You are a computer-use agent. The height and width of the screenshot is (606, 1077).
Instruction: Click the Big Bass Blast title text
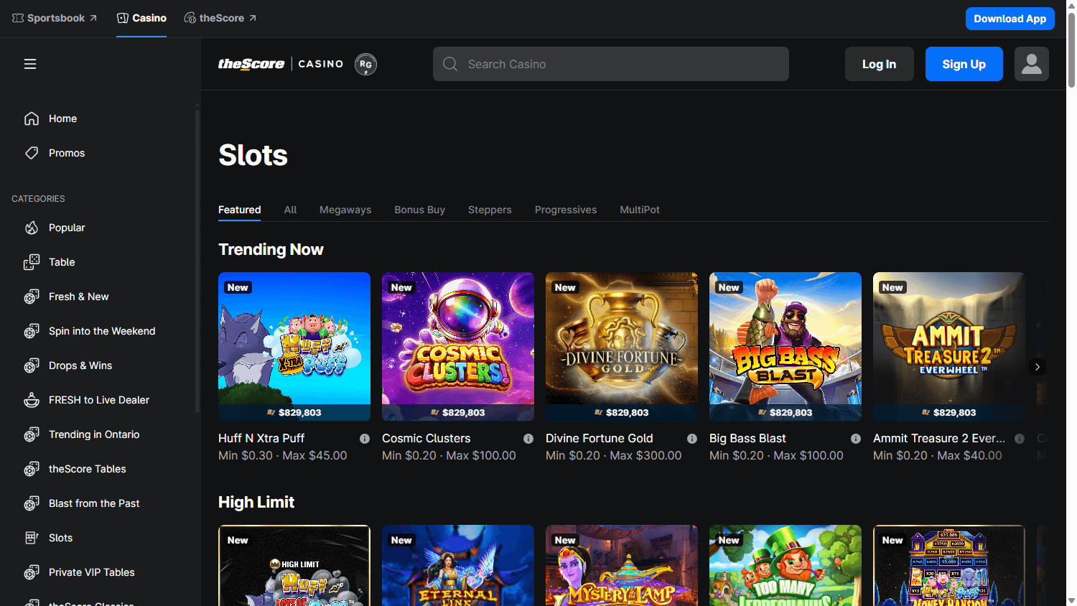coord(747,439)
